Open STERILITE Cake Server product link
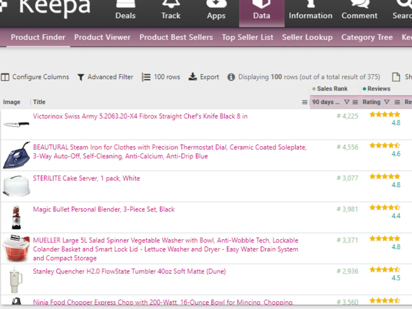This screenshot has height=309, width=412. (86, 178)
